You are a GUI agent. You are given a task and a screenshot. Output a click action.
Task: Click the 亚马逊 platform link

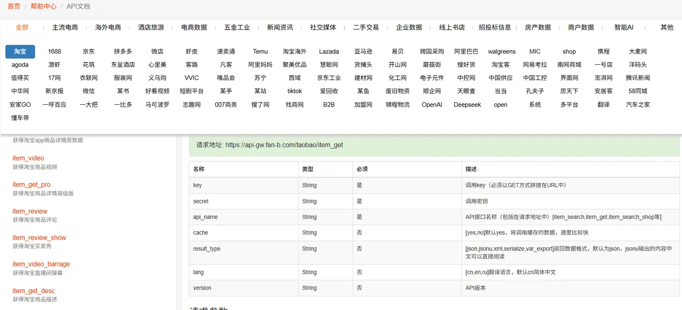pyautogui.click(x=363, y=51)
